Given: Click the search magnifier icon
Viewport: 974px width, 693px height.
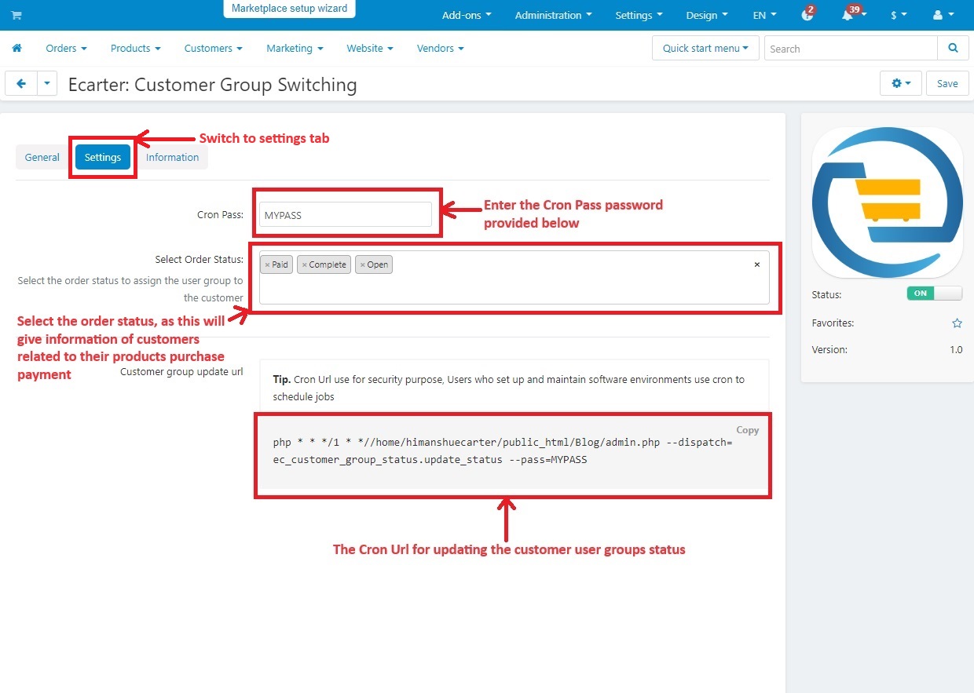Looking at the screenshot, I should [x=953, y=48].
